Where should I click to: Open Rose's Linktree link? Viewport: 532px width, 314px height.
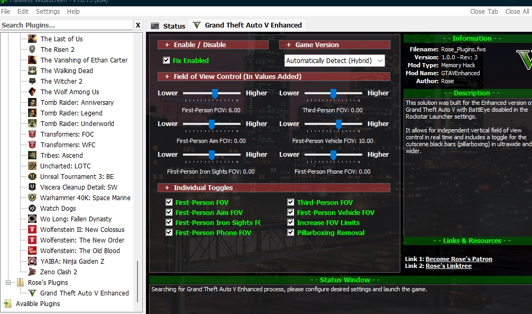pyautogui.click(x=448, y=266)
